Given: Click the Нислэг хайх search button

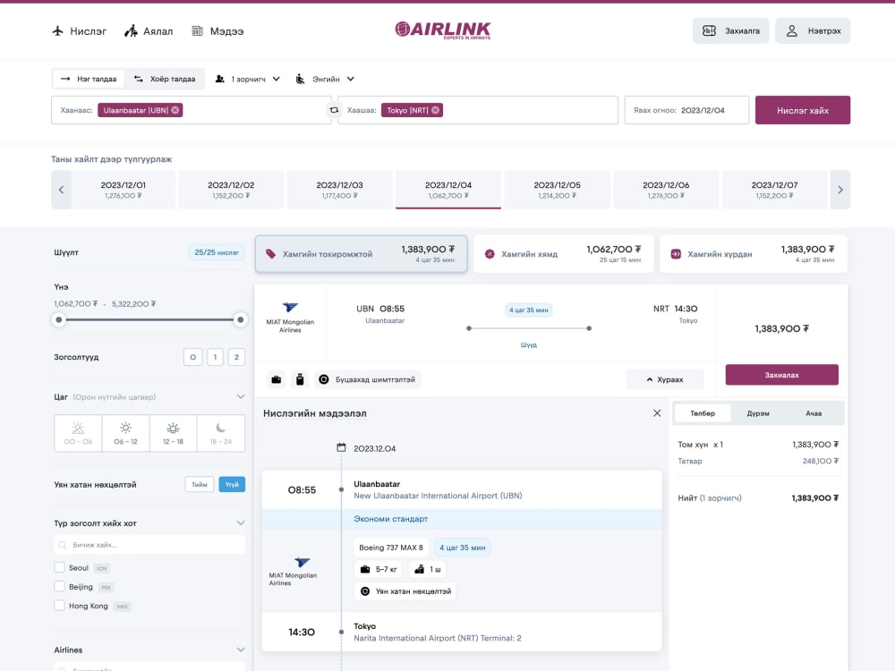Looking at the screenshot, I should [x=803, y=110].
